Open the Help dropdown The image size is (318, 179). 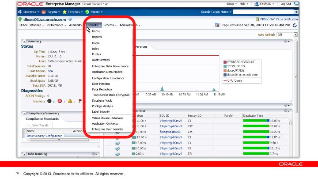coord(243,4)
